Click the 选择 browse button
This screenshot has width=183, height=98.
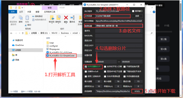pyautogui.click(x=137, y=16)
